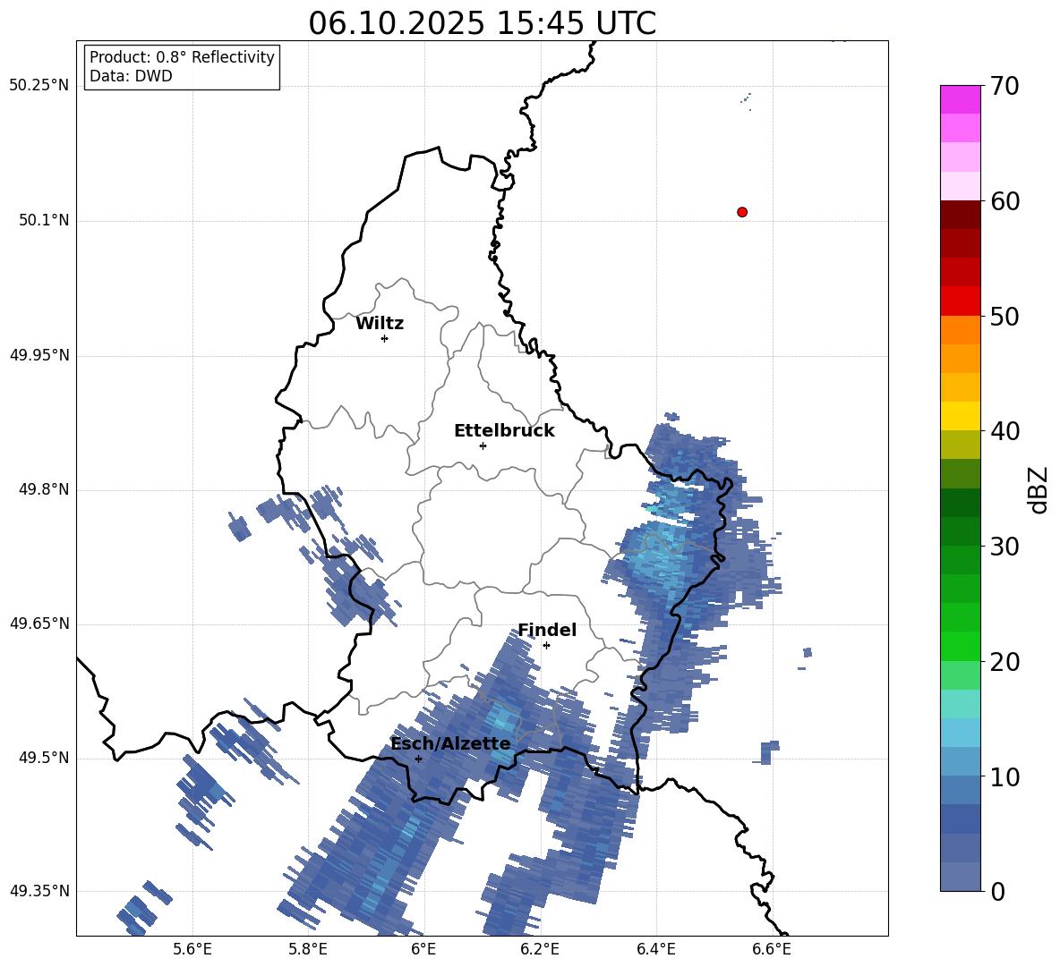Click the latitude label 49.5°N
1060x967 pixels.
44,758
